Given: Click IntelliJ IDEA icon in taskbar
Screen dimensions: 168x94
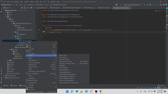Looking at the screenshot, I should pyautogui.click(x=96, y=91).
